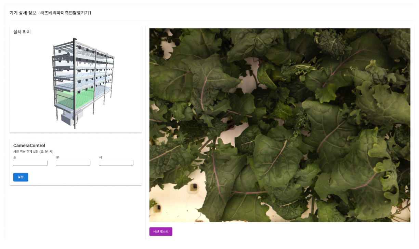Image resolution: width=419 pixels, height=249 pixels.
Task: Click the 분 label above the middle field
Action: 57,157
